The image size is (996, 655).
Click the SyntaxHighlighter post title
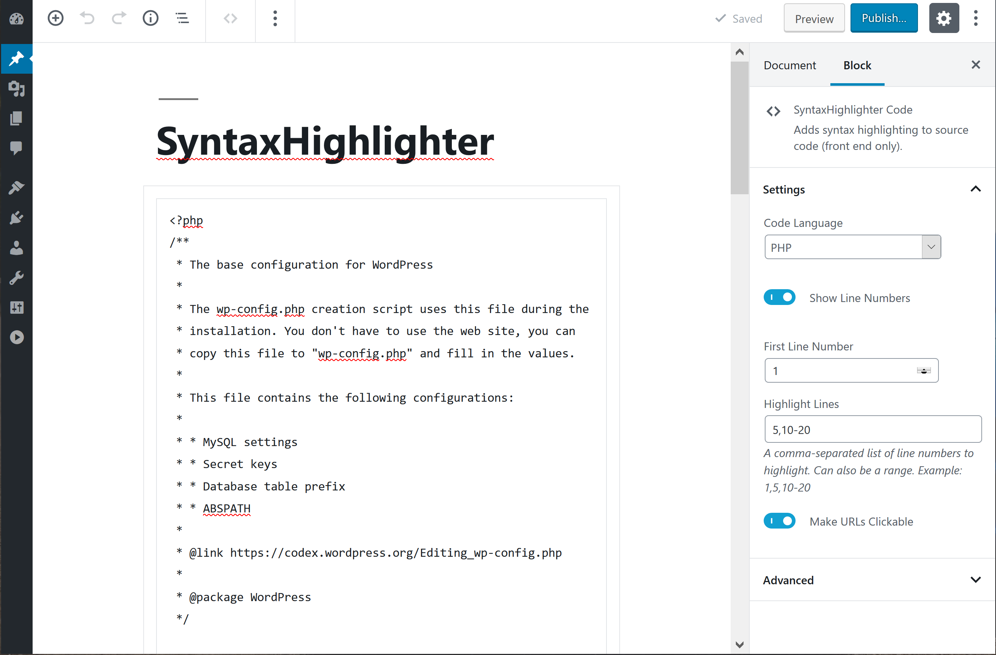[325, 141]
